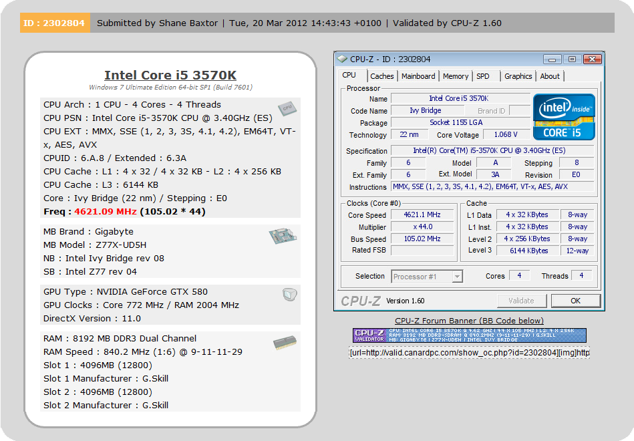Click the Level 2 4 x 256 KBytes value
634x441 pixels.
pos(528,239)
